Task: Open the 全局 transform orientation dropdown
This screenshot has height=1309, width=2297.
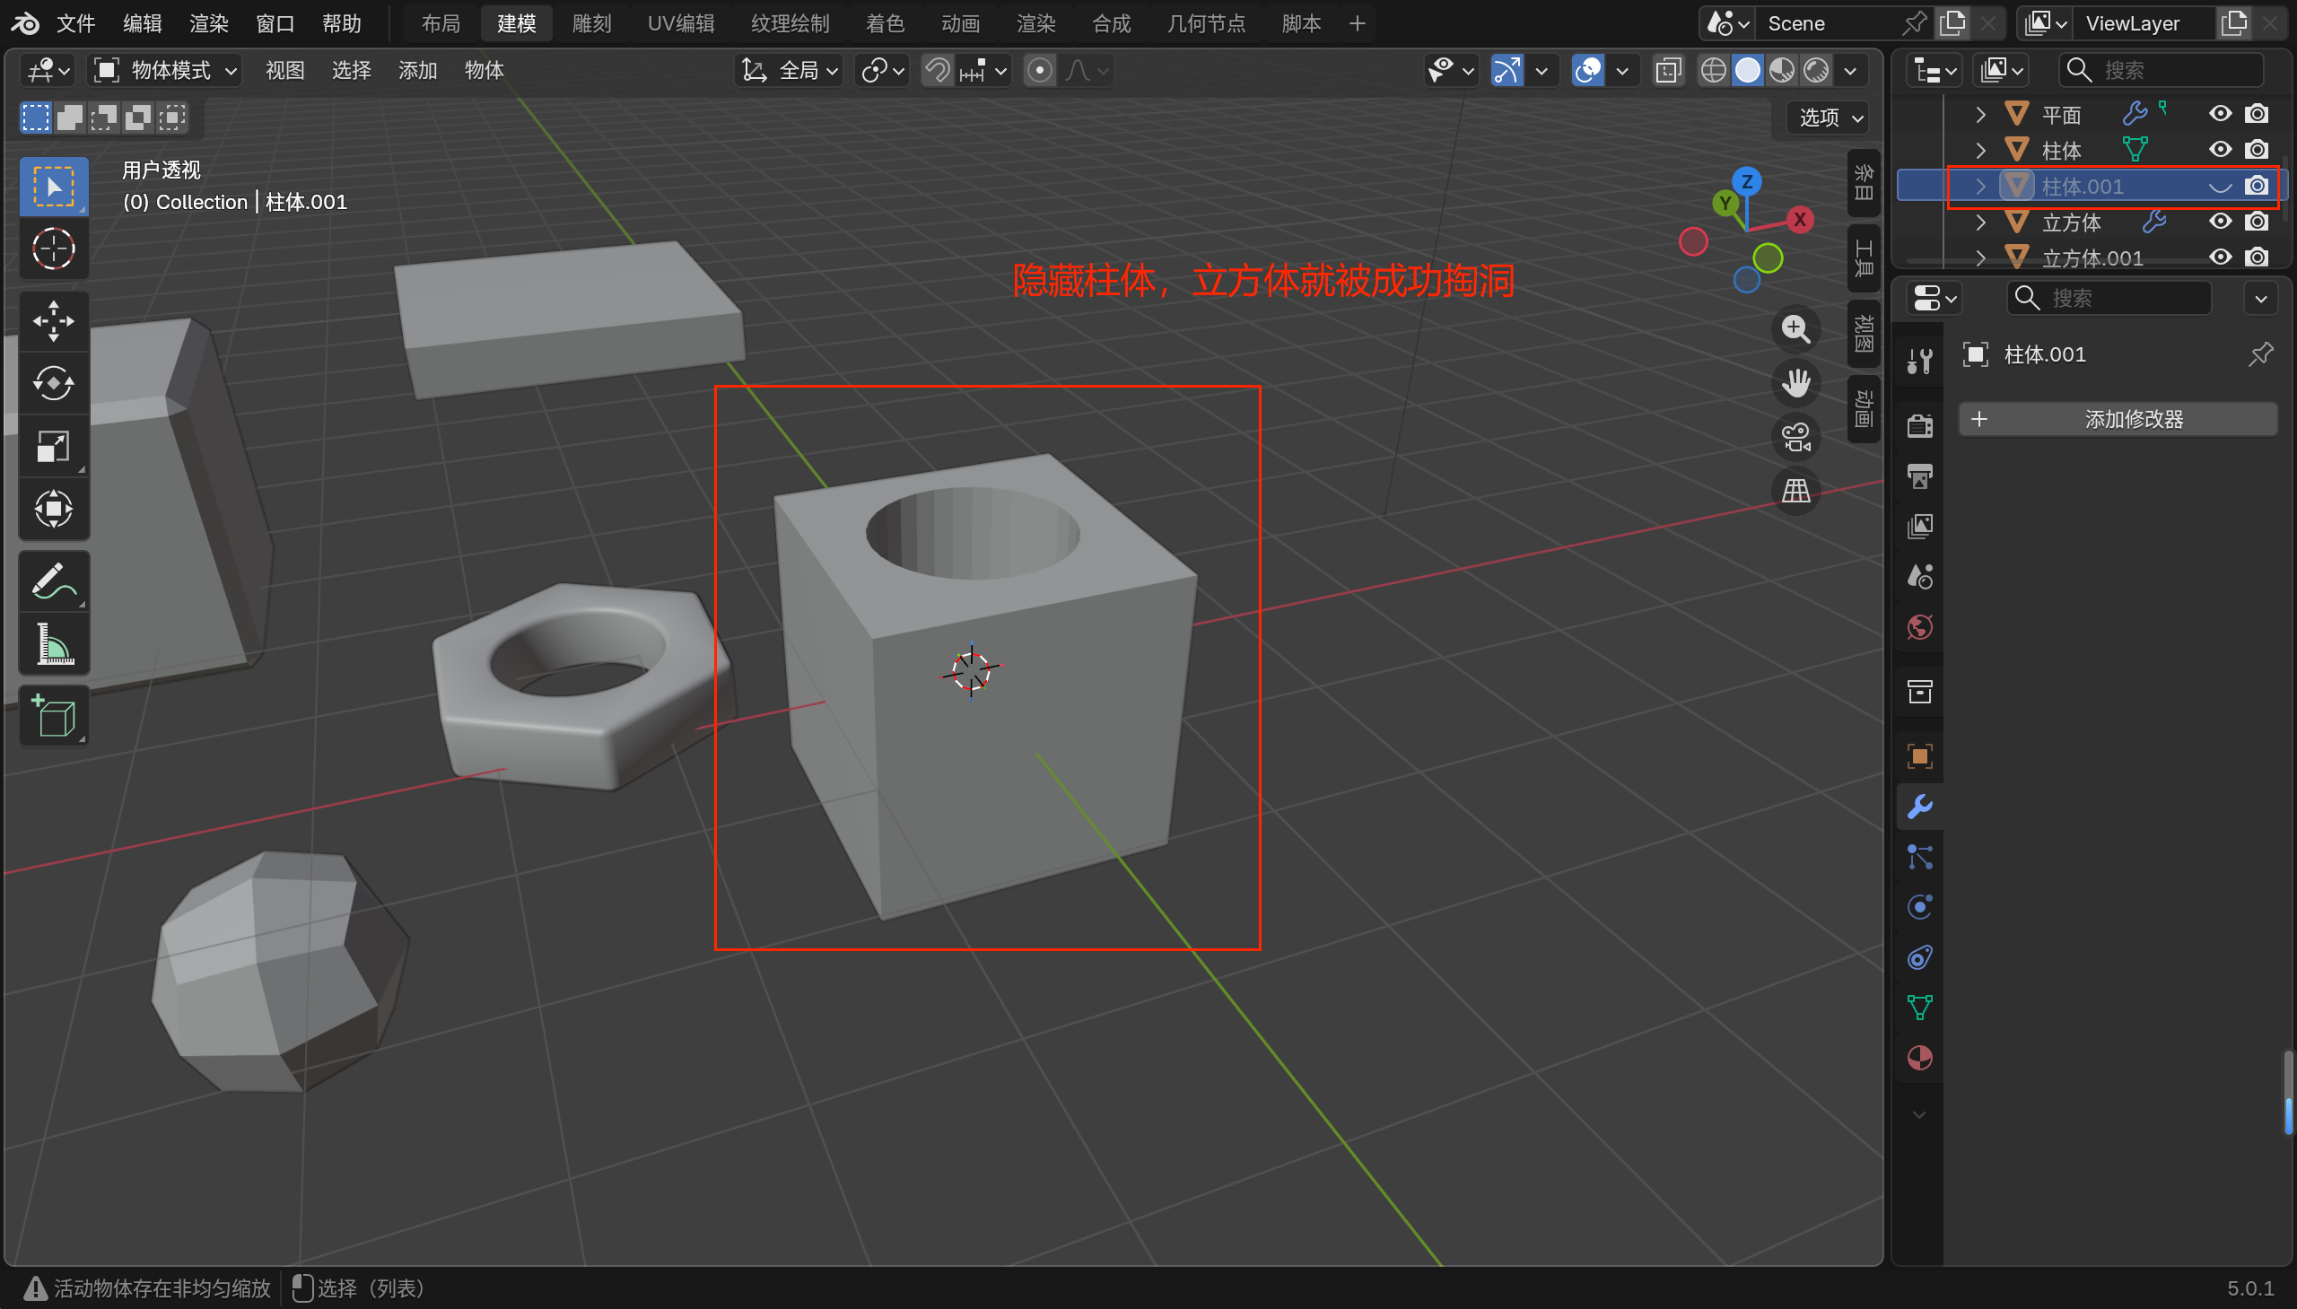Action: coord(789,70)
